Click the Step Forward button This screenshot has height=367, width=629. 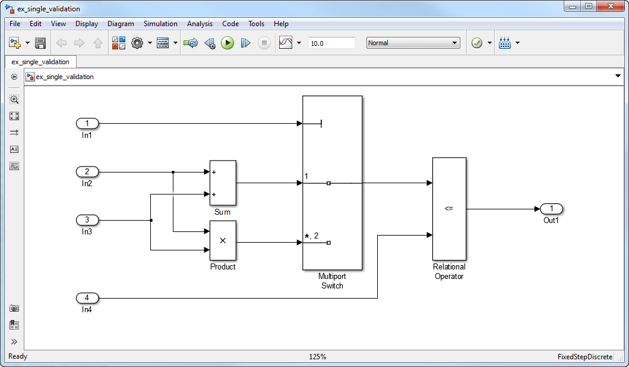(x=245, y=43)
